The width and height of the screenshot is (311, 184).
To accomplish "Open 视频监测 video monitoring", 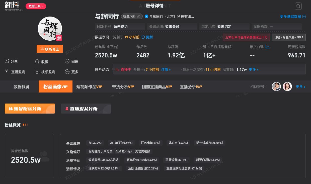I will [x=45, y=72].
